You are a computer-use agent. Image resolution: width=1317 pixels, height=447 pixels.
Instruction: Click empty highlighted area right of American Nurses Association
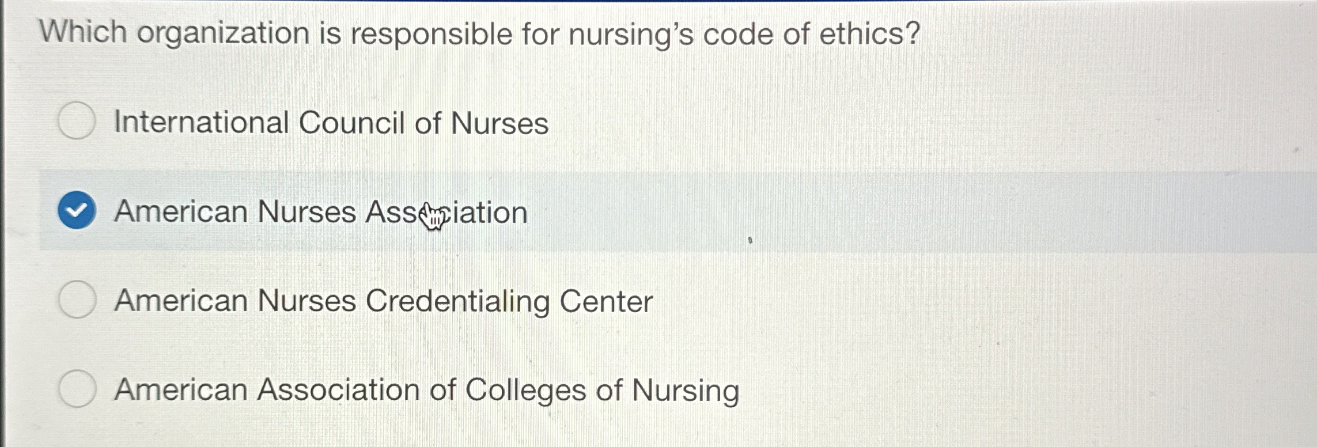pyautogui.click(x=922, y=212)
